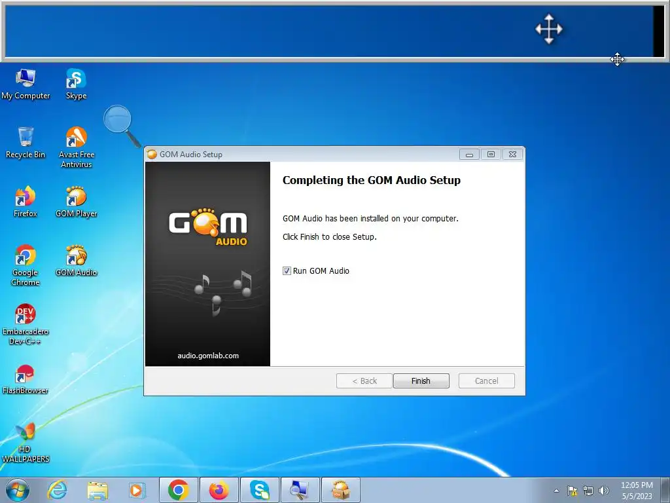The image size is (670, 503).
Task: Select the HD WALLPAPERS desktop icon
Action: [x=26, y=443]
